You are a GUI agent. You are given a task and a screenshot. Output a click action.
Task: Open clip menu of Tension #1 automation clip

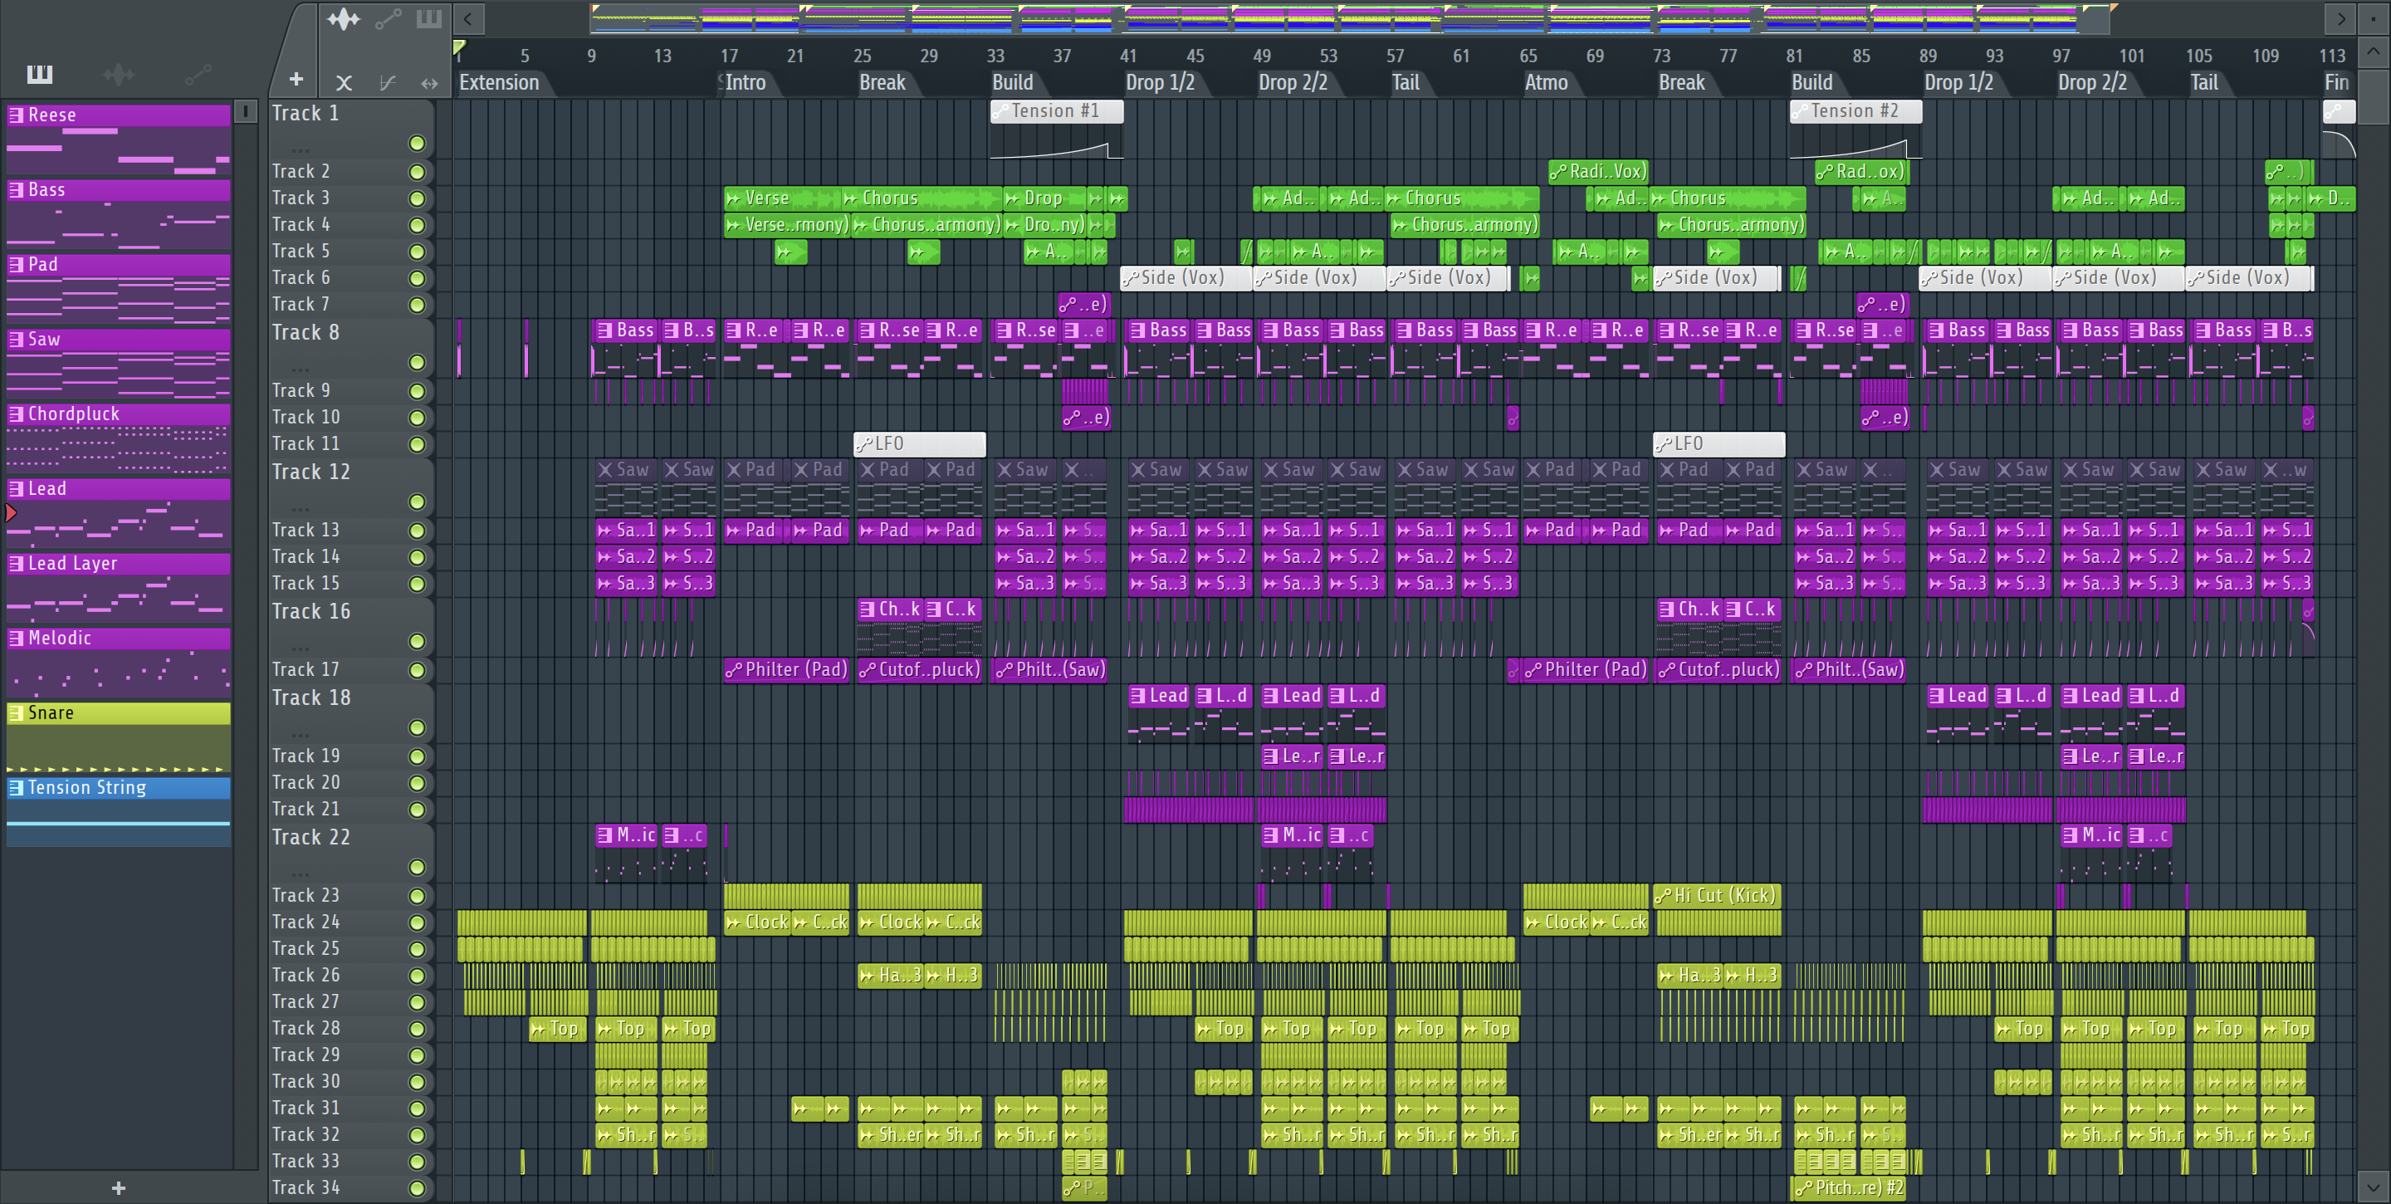[x=1000, y=111]
